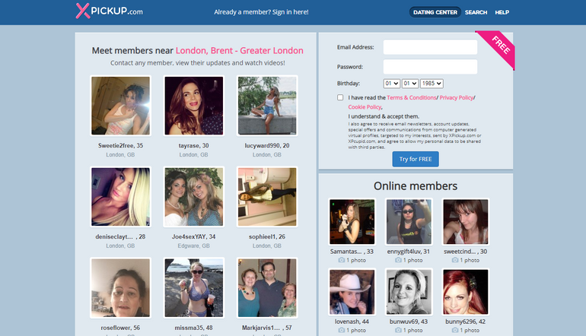
Task: Click the name lovenash, 44
Action: [x=352, y=322]
